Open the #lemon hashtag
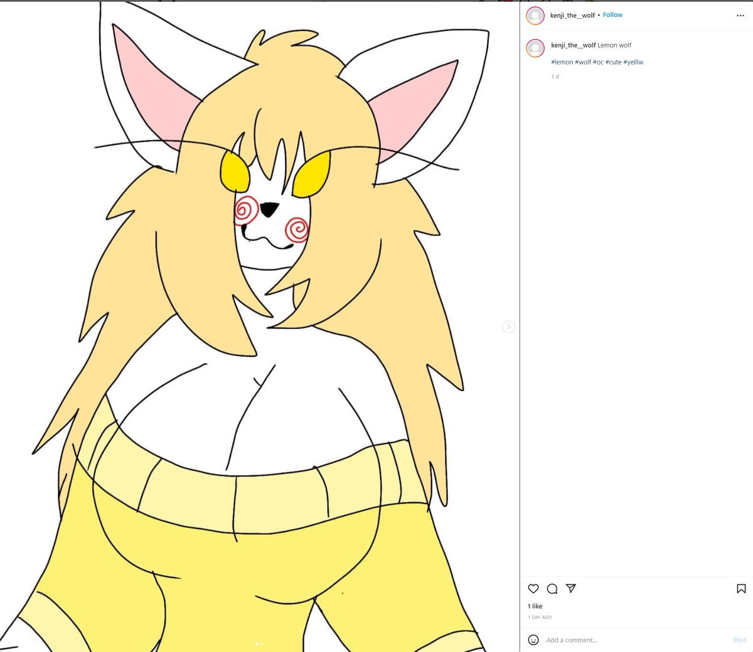753x652 pixels. tap(562, 62)
